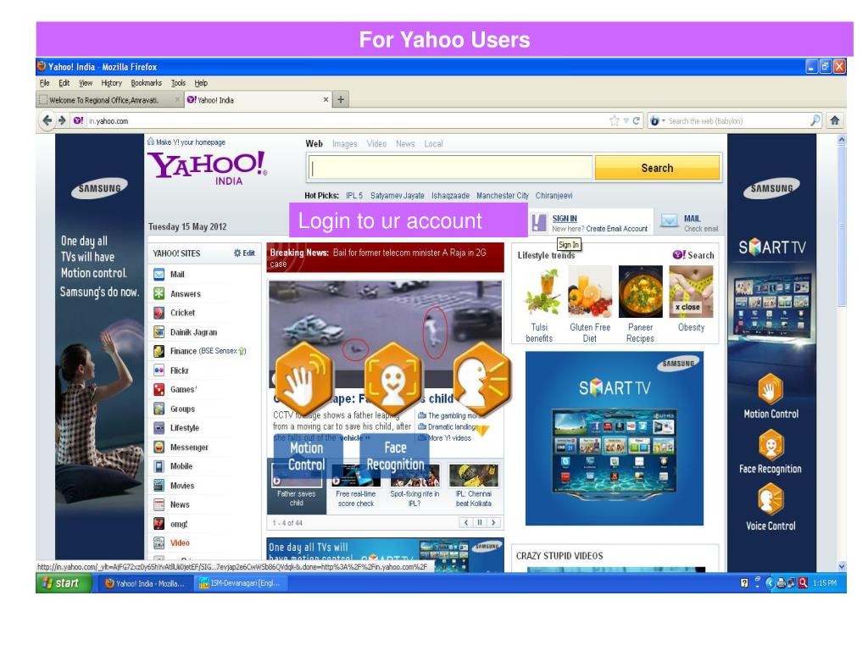The image size is (868, 651).
Task: Open a new tab with plus button
Action: (x=341, y=100)
